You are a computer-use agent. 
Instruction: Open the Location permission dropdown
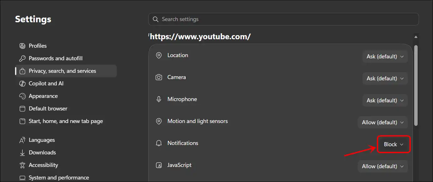coord(385,56)
